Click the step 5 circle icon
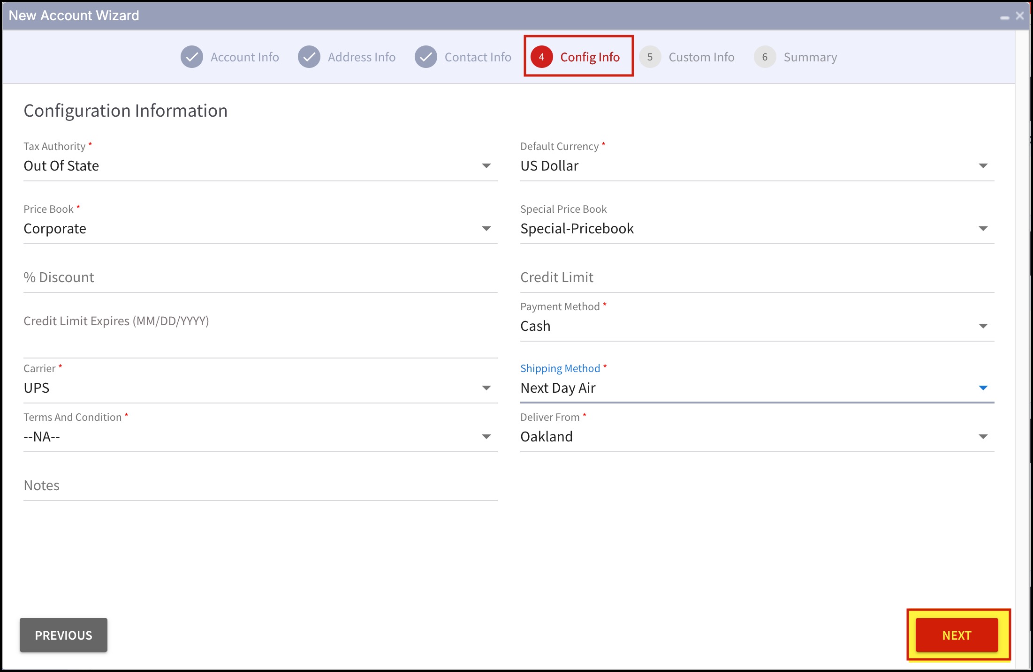Screen dimensions: 1033x672 coord(650,57)
